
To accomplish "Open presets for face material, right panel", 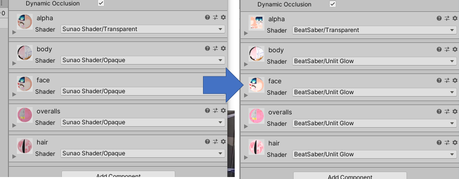I will pos(447,80).
